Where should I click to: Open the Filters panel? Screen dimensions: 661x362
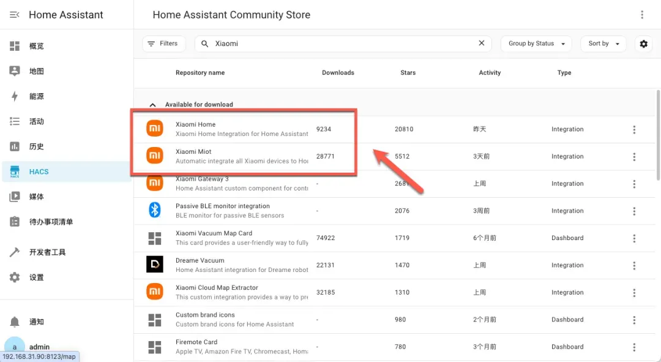tap(163, 44)
